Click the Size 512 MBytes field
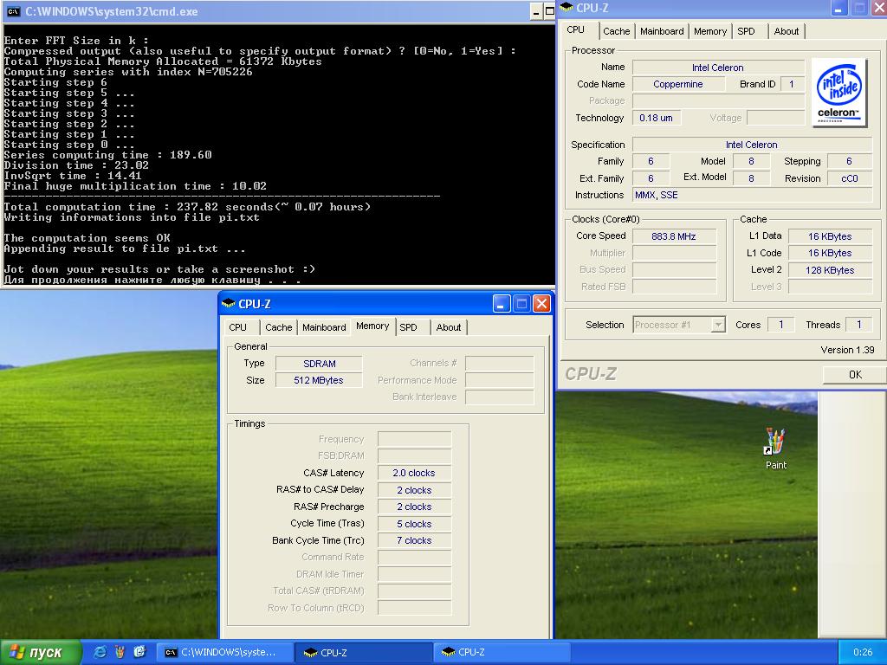Screen dimensions: 887x665 coord(319,381)
